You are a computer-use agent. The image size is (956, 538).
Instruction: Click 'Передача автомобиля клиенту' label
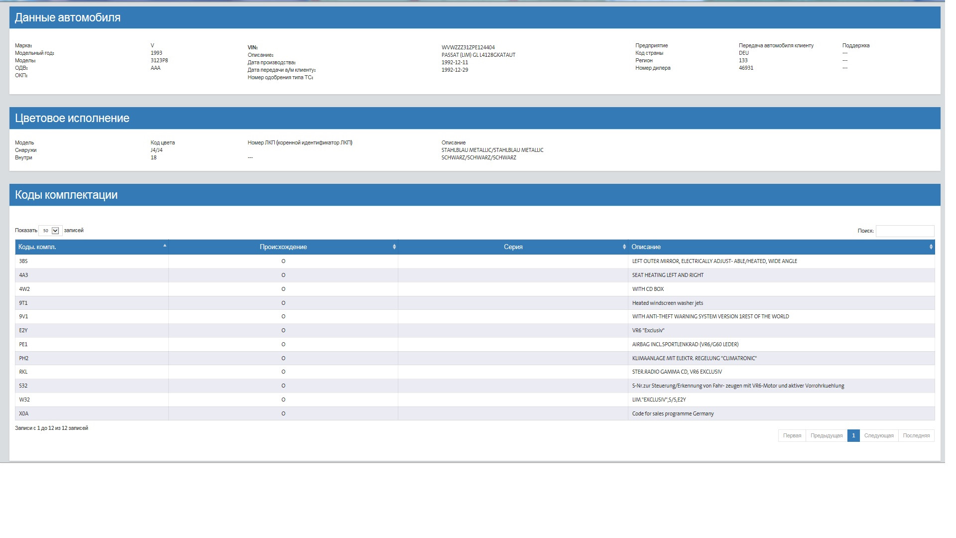pyautogui.click(x=776, y=45)
